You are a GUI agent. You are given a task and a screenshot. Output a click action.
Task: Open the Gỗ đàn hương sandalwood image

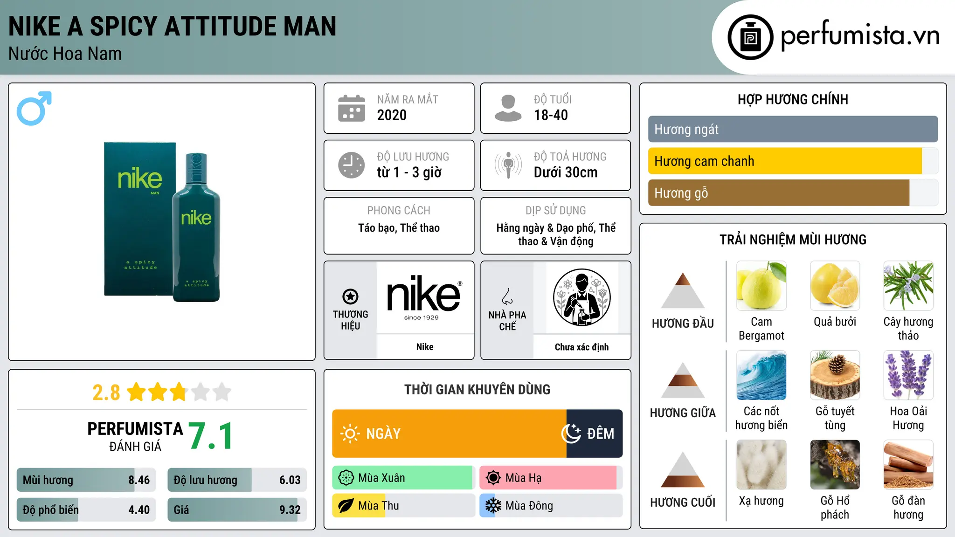(x=908, y=464)
